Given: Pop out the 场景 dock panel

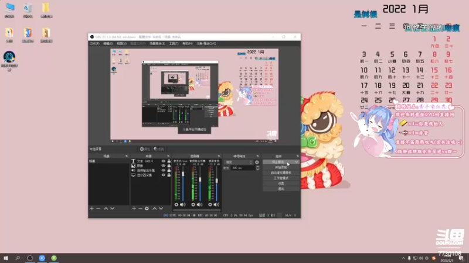Looking at the screenshot, I should tap(127, 156).
